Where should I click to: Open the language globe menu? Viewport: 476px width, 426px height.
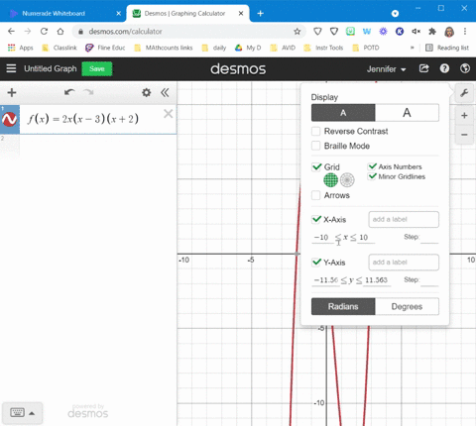pyautogui.click(x=465, y=68)
